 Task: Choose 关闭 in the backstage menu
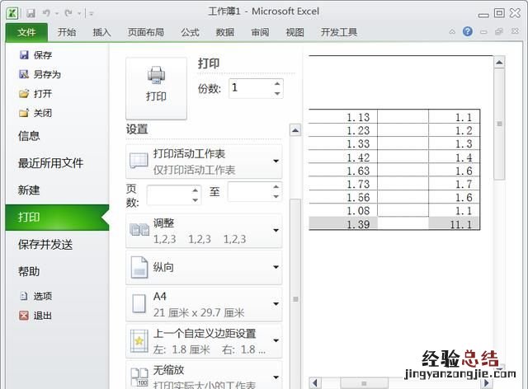[x=35, y=113]
